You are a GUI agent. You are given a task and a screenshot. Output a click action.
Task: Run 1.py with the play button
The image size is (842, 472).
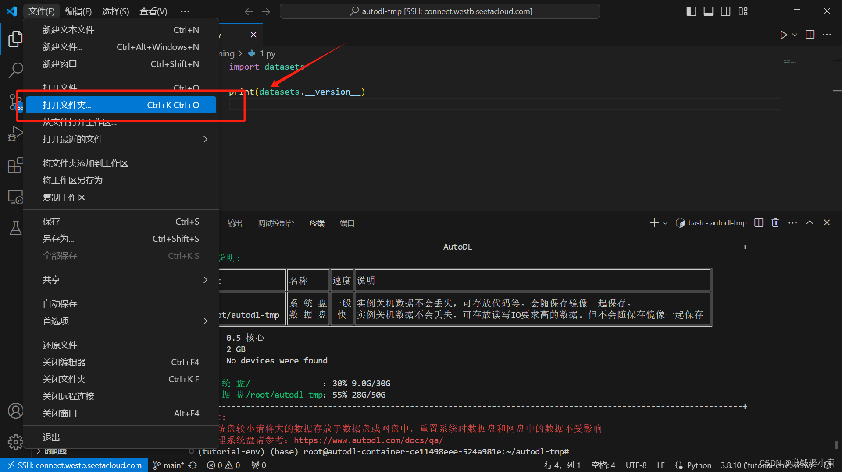[x=784, y=35]
